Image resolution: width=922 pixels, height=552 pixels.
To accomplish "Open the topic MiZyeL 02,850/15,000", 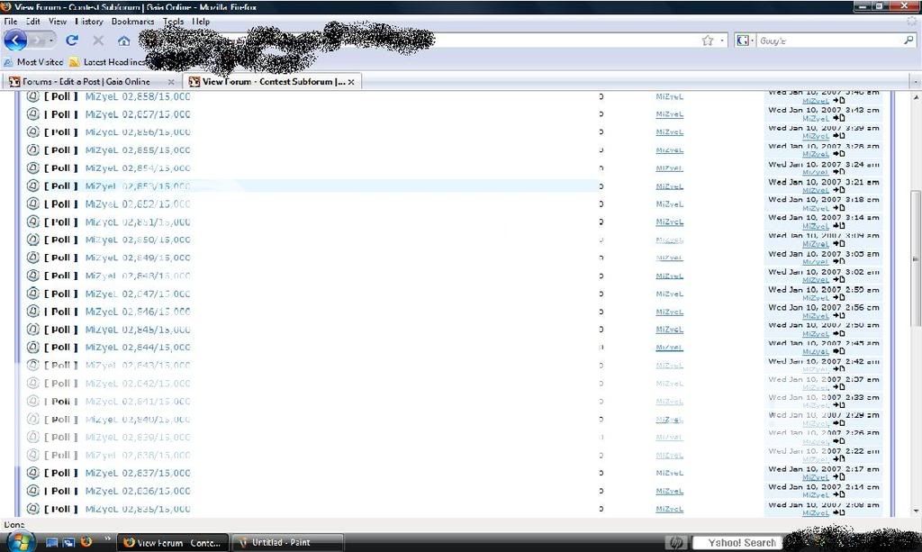I will click(138, 240).
